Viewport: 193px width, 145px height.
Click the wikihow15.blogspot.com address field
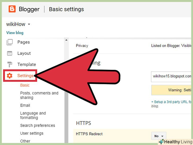pyautogui.click(x=171, y=76)
